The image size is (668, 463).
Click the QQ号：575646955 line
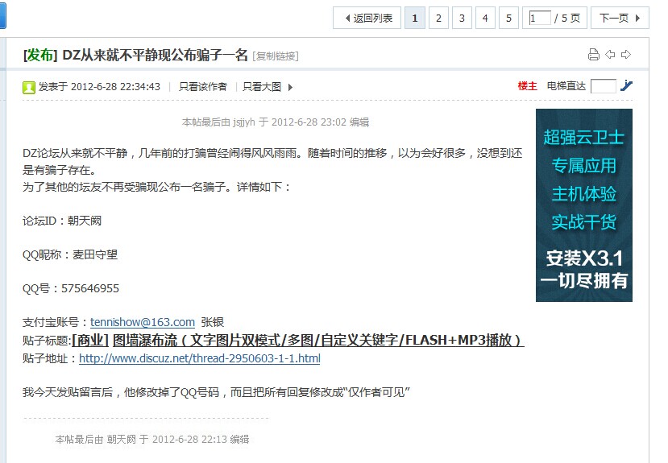(71, 288)
